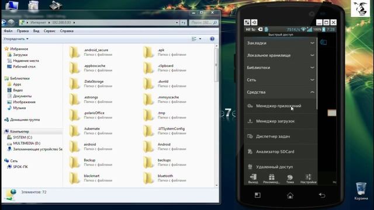Open the Вид menu
Image resolution: width=374 pixels, height=210 pixels.
[x=36, y=31]
